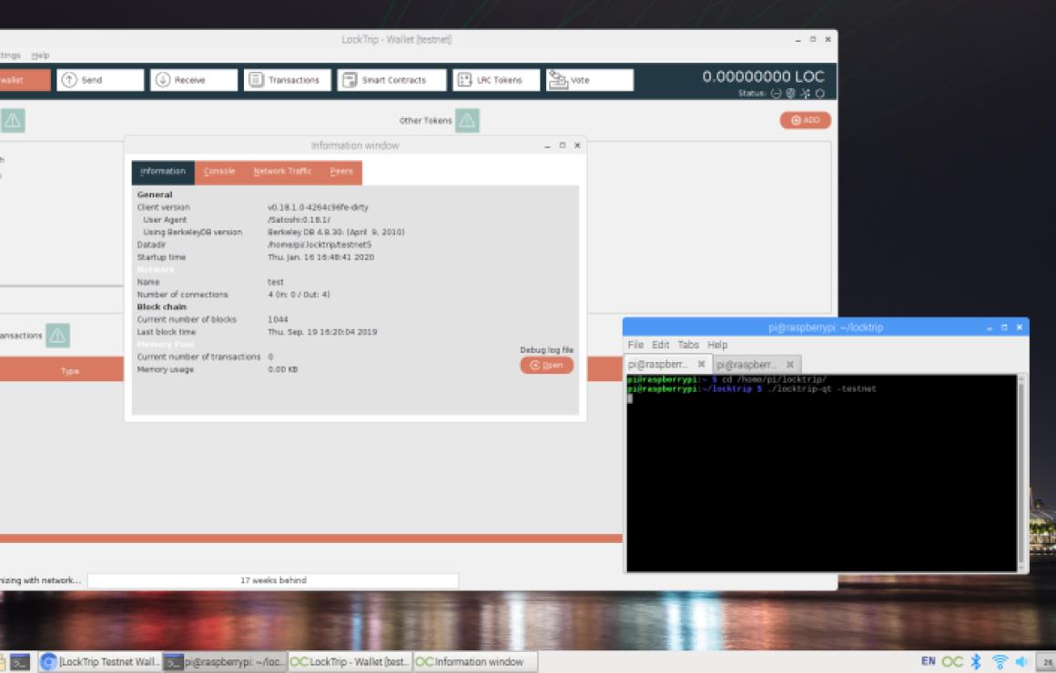Image resolution: width=1056 pixels, height=673 pixels.
Task: Open LRC Tokens in the wallet toolbar
Action: tap(495, 80)
